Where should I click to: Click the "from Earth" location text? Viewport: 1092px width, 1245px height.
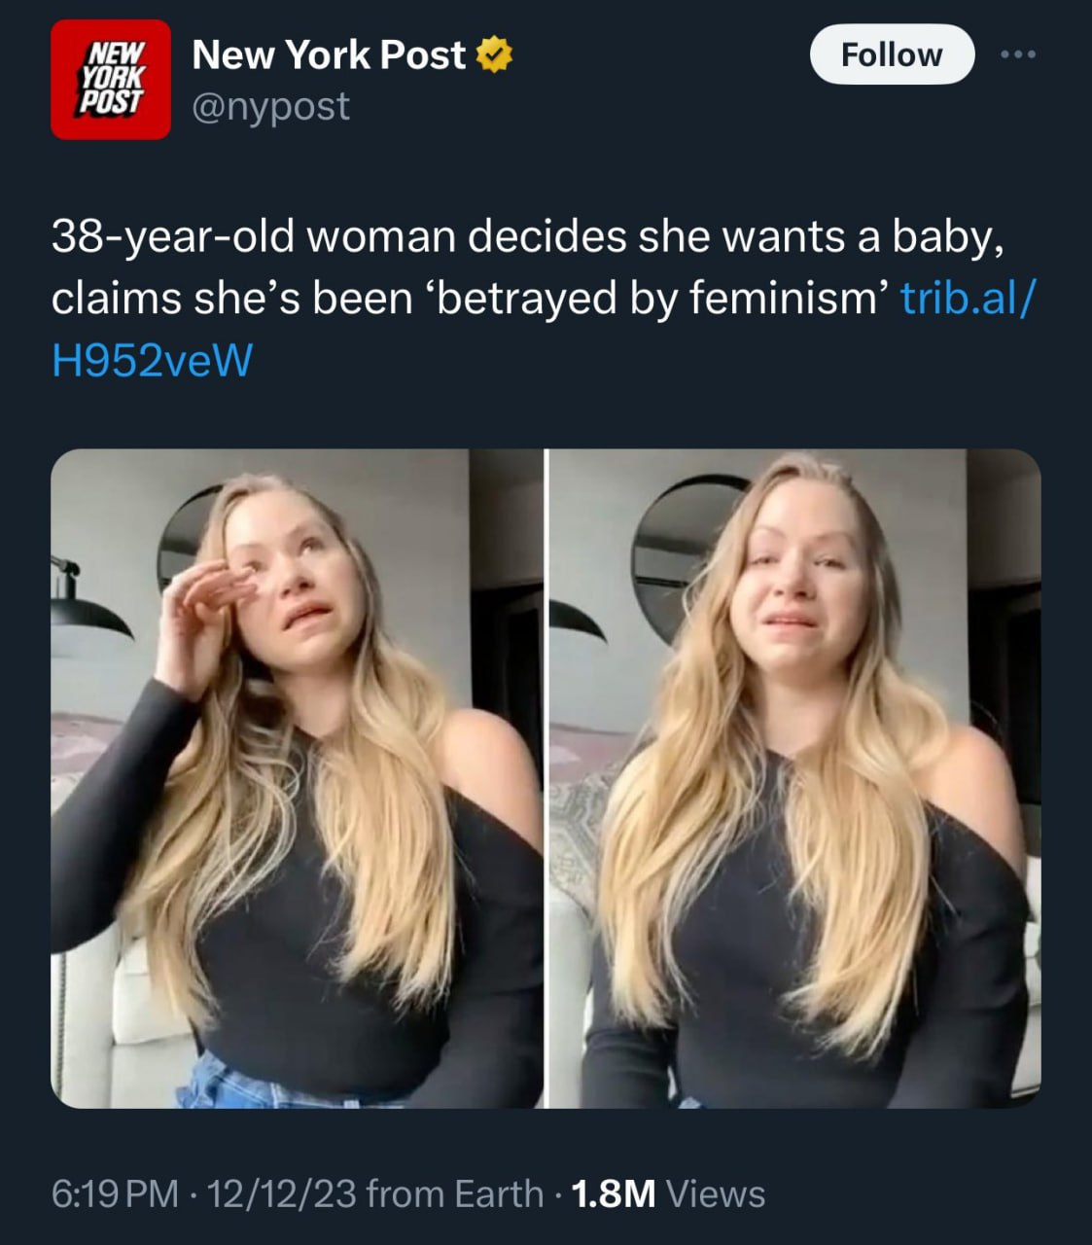[x=454, y=1193]
